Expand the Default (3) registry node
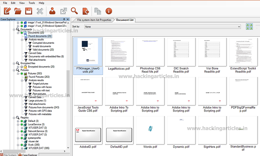The width and height of the screenshot is (260, 156). point(18,121)
